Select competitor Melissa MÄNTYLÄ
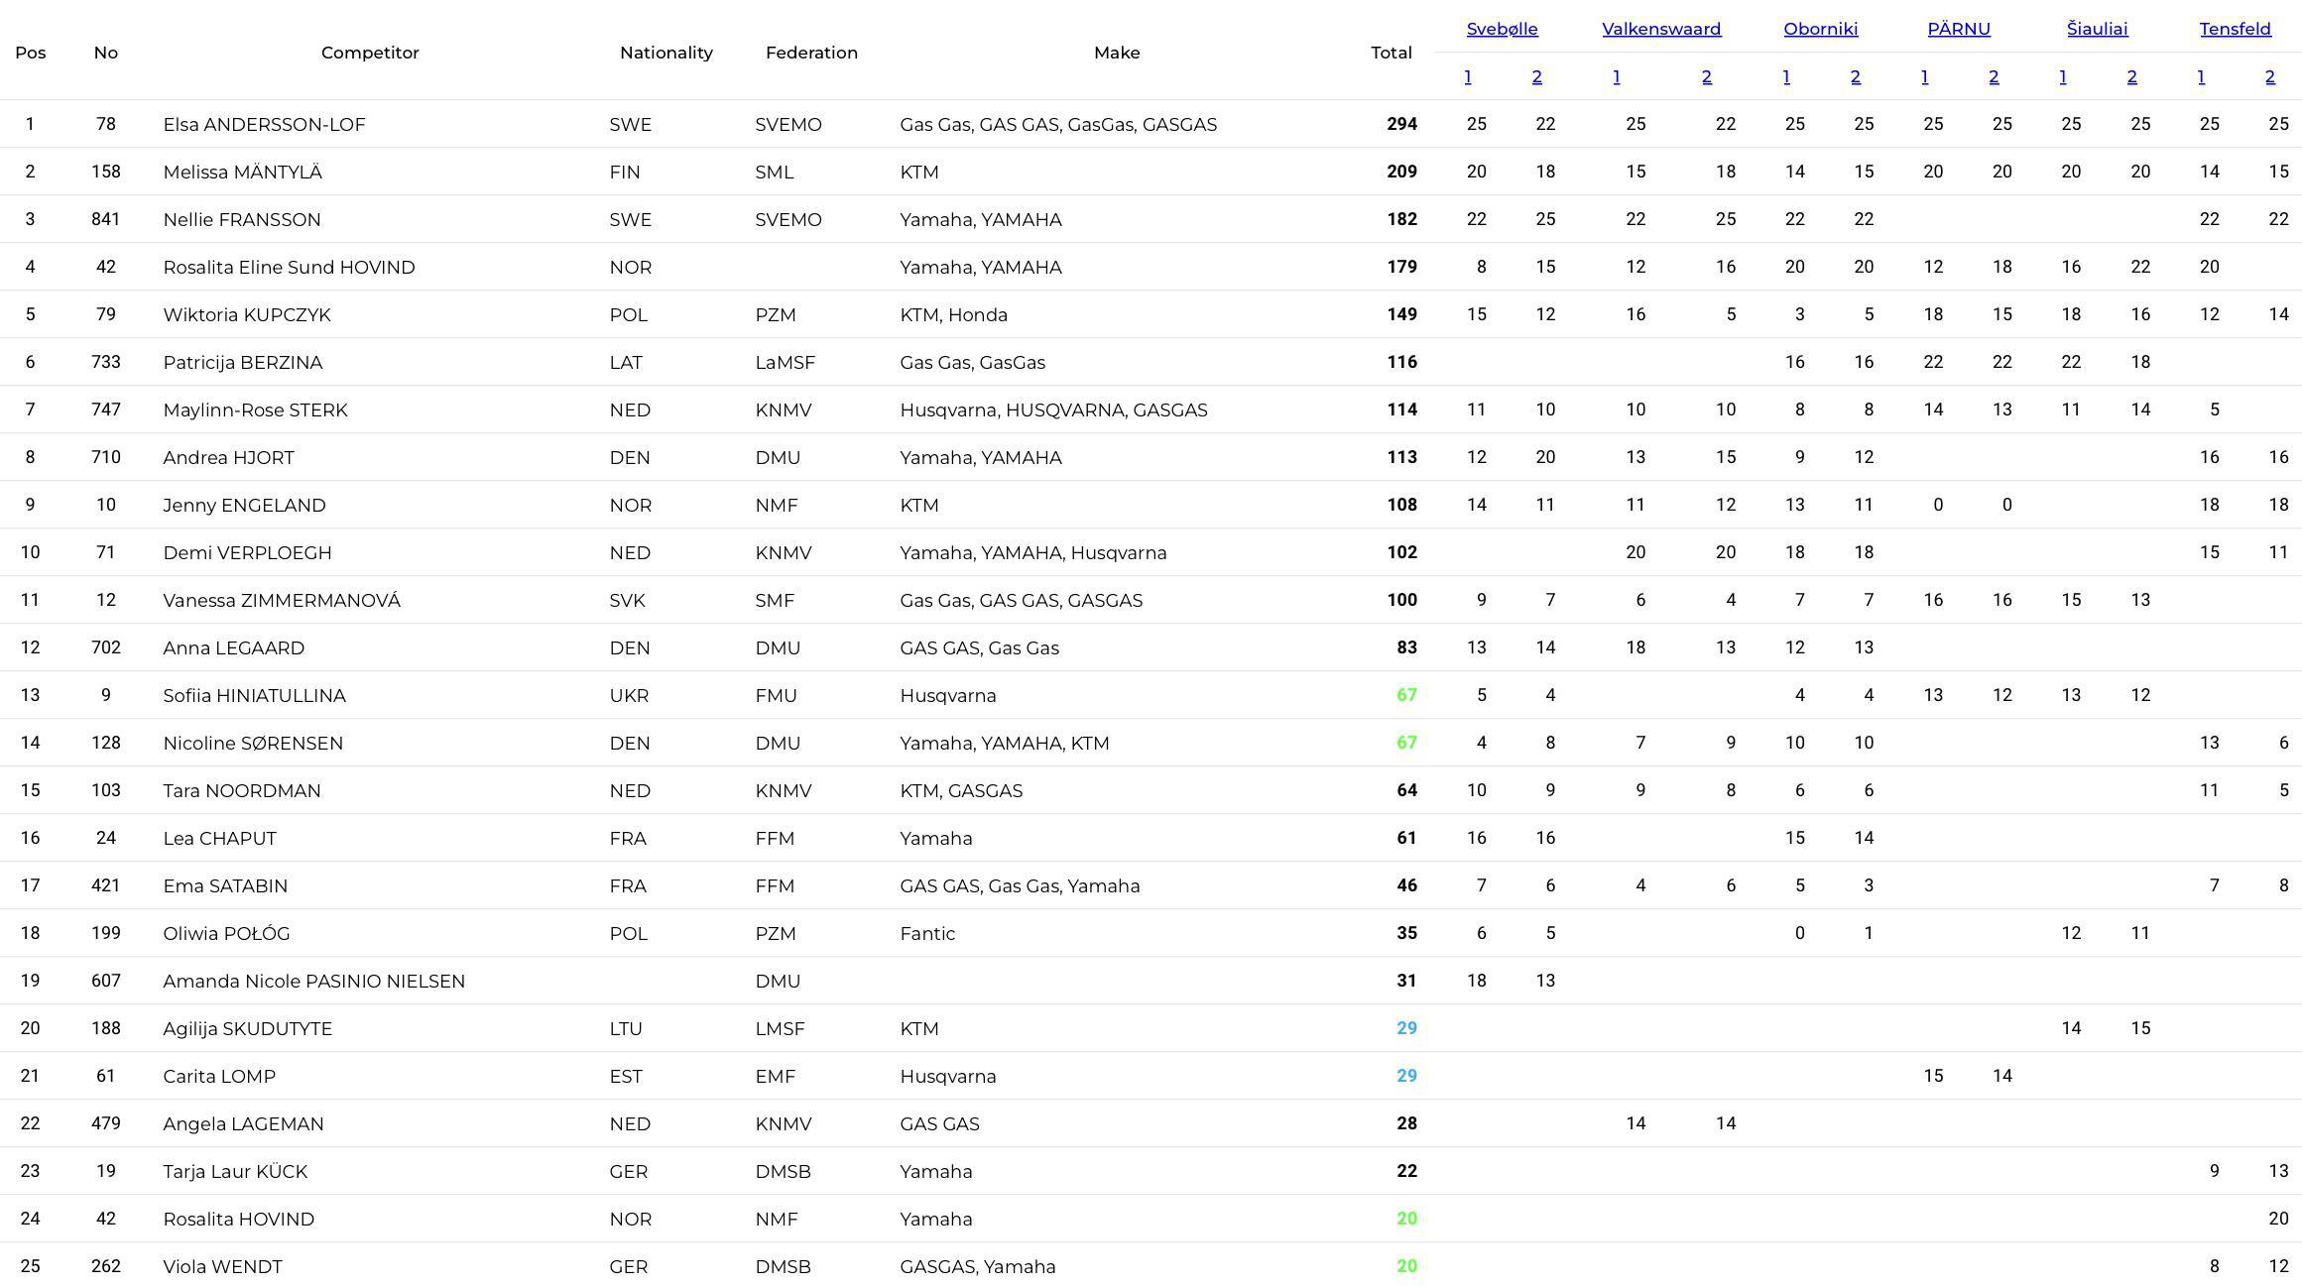 [x=242, y=172]
